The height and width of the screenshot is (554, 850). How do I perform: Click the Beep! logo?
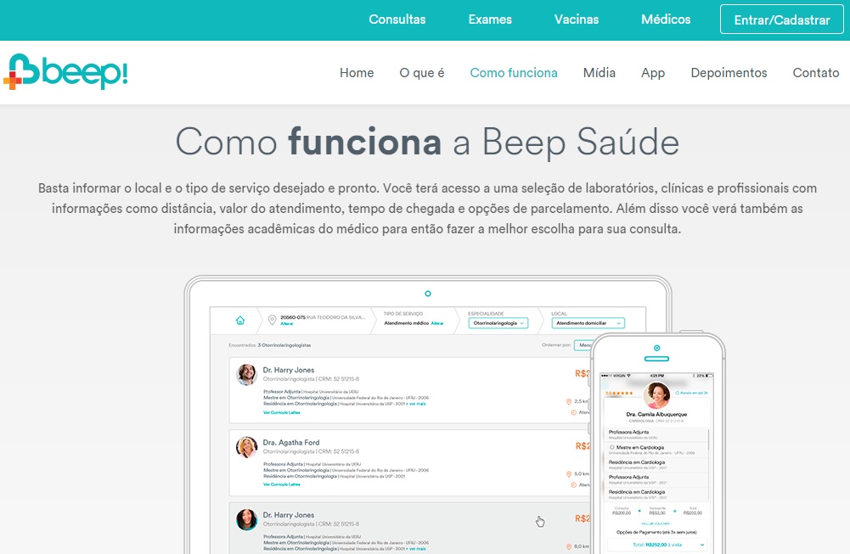pyautogui.click(x=65, y=73)
